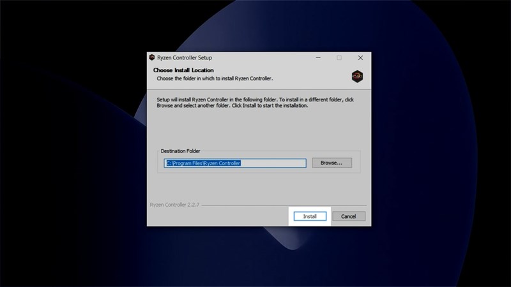Open the Browse folder dialog
Image resolution: width=511 pixels, height=287 pixels.
[332, 163]
